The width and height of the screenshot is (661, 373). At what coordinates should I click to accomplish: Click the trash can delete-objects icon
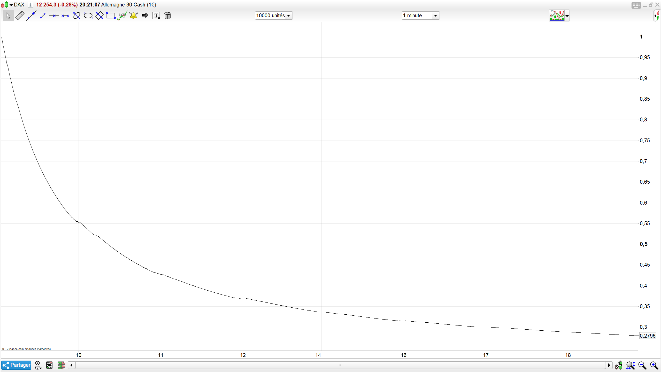click(x=168, y=16)
